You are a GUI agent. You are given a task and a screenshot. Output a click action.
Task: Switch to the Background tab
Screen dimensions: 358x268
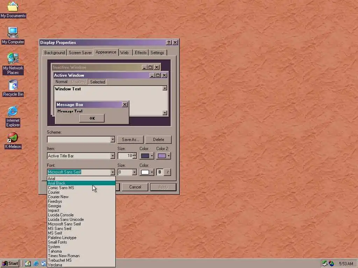coord(55,53)
